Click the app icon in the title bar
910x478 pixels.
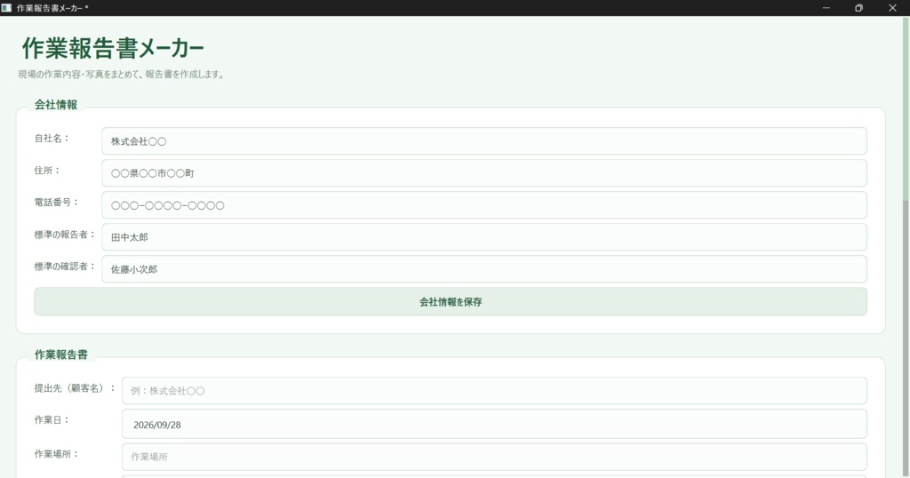[x=6, y=8]
